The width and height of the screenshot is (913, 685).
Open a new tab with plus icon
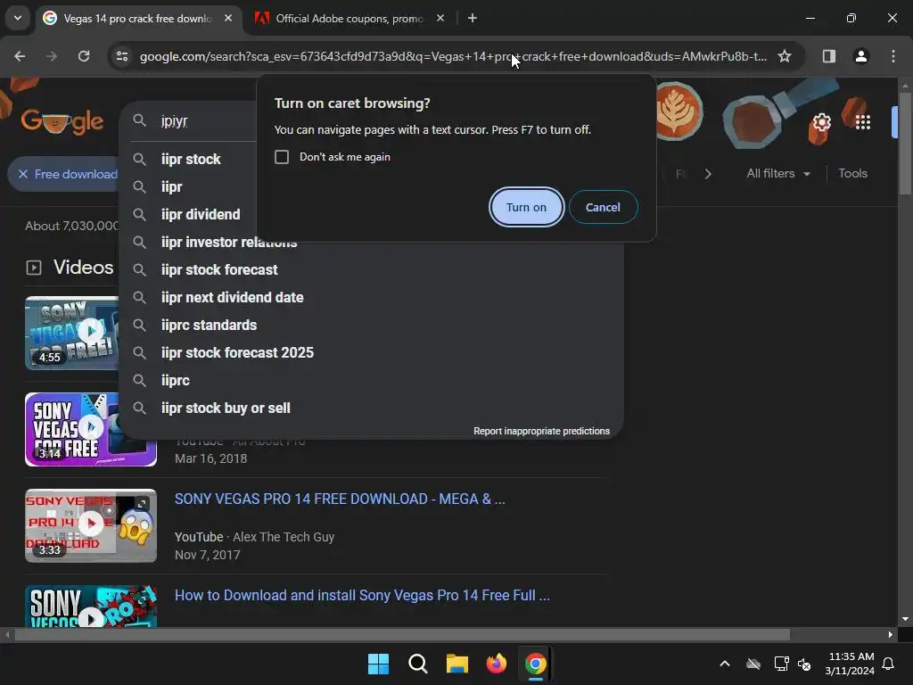coord(473,18)
